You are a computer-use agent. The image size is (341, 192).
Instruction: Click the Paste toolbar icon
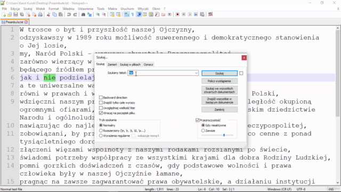(61, 14)
